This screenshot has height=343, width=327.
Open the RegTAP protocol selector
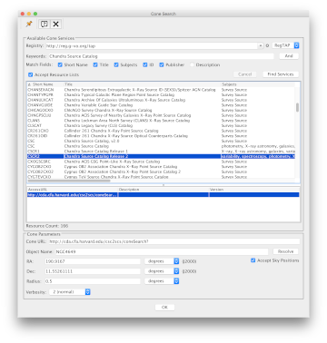point(286,45)
